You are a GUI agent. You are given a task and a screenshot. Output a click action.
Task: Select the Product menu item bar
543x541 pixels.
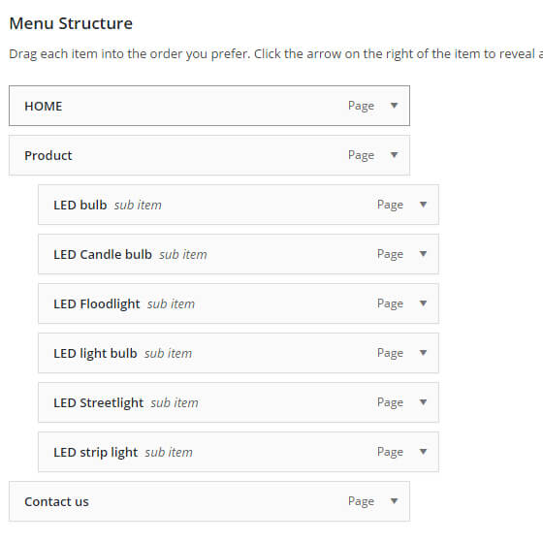click(209, 155)
